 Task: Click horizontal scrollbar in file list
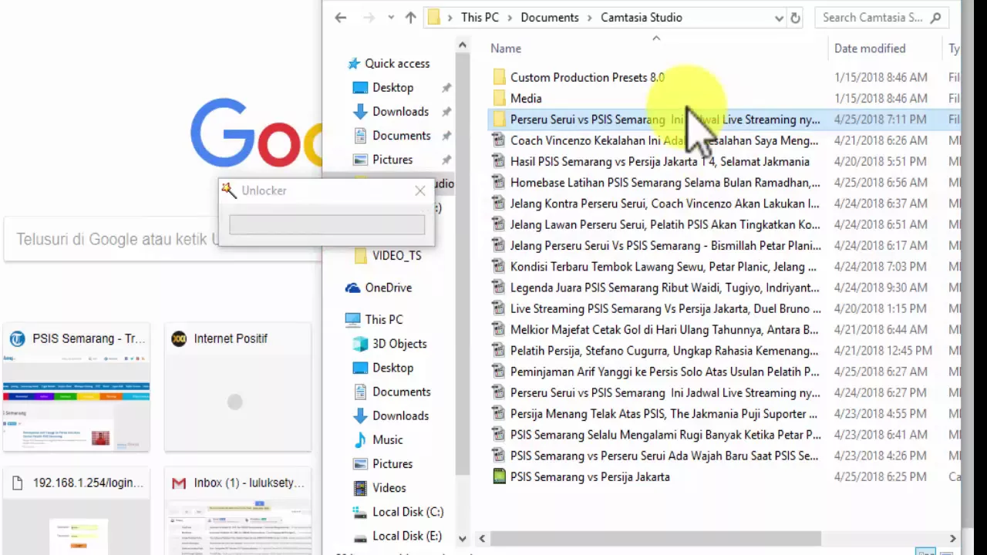pos(655,539)
